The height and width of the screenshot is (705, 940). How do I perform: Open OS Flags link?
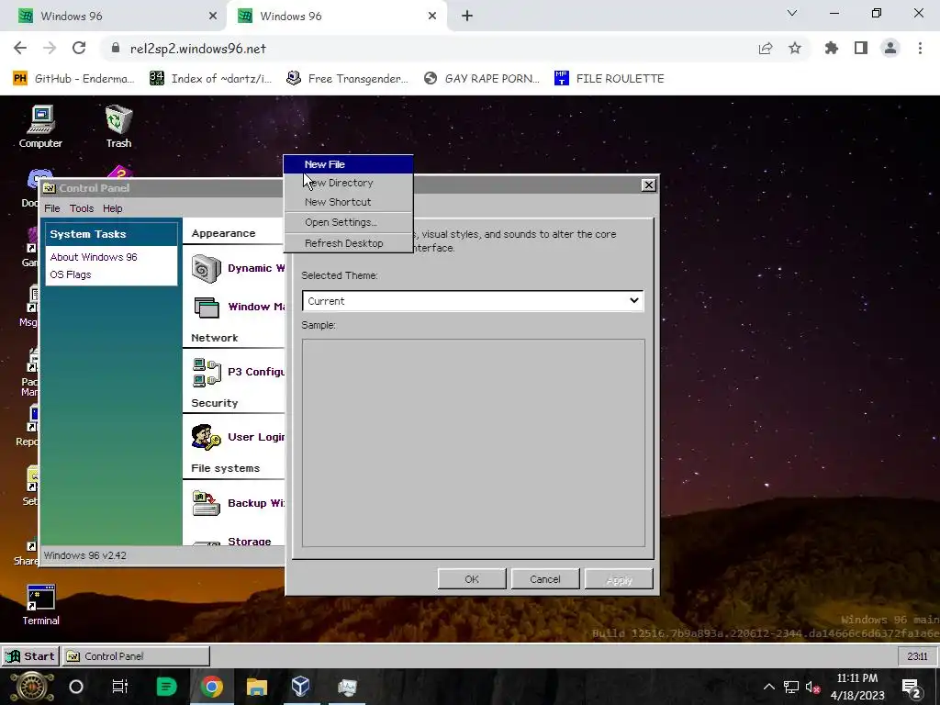[71, 274]
